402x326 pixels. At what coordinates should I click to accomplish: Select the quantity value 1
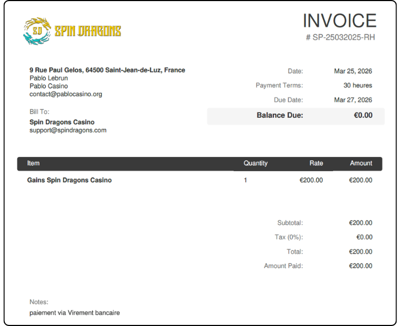point(245,180)
